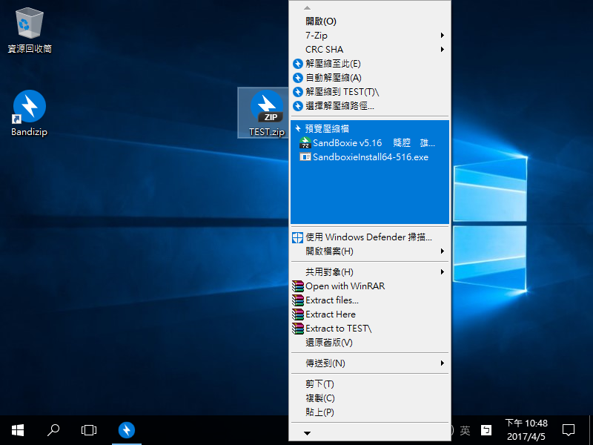The width and height of the screenshot is (593, 445).
Task: Choose 開啟(O) from context menu
Action: (x=370, y=22)
